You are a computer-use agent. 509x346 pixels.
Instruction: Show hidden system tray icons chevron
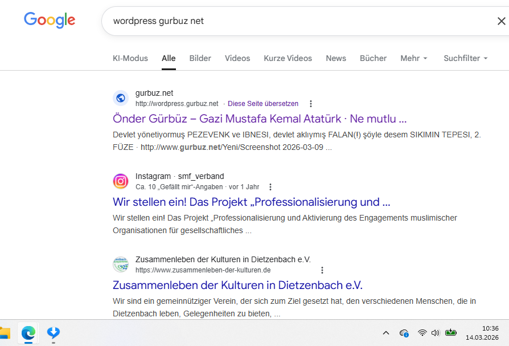coord(385,333)
